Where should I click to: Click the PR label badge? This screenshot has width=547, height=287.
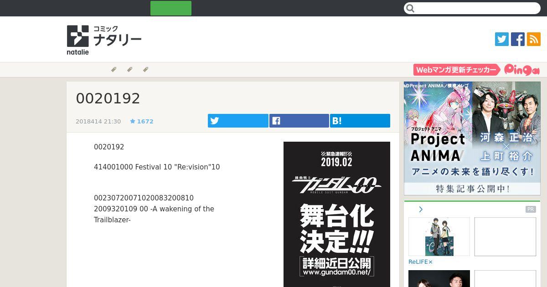(531, 210)
